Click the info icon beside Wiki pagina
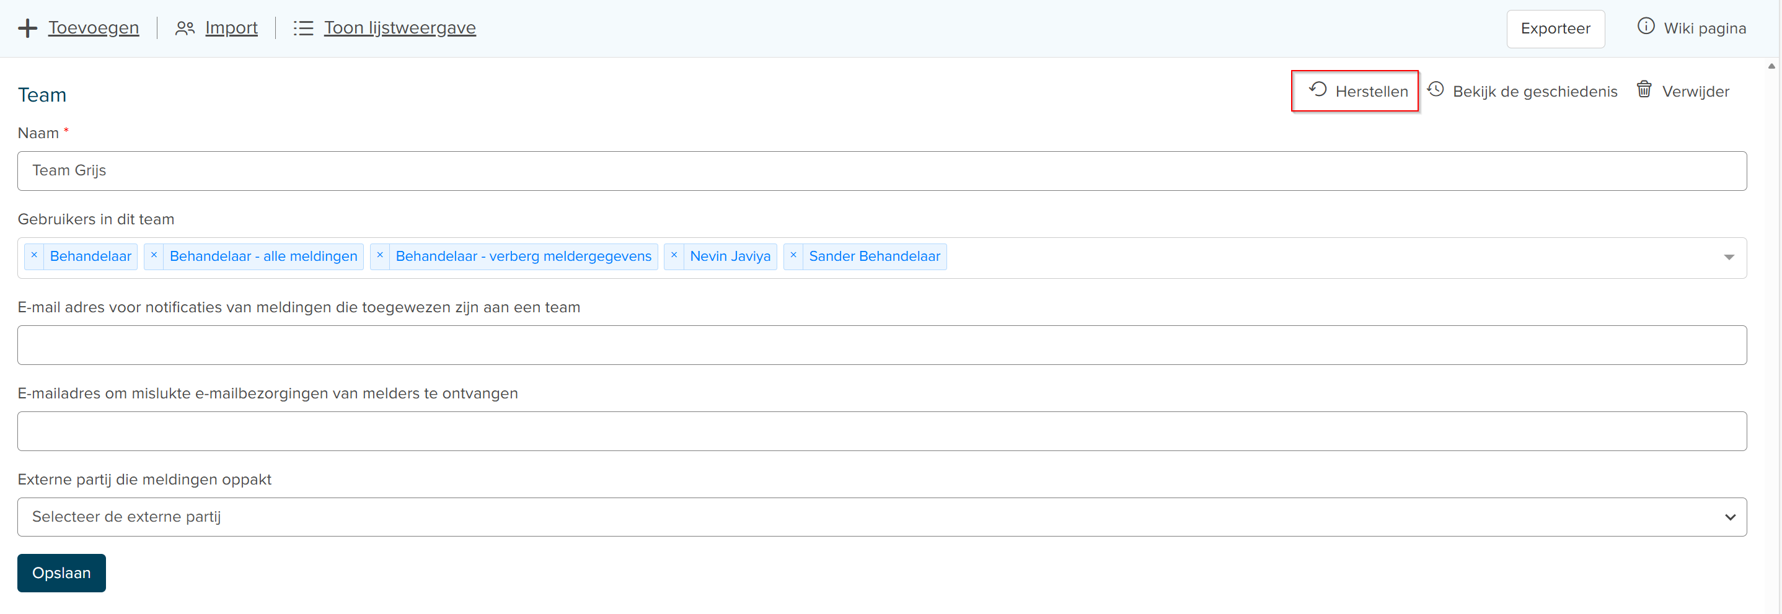The width and height of the screenshot is (1782, 614). pos(1646,27)
